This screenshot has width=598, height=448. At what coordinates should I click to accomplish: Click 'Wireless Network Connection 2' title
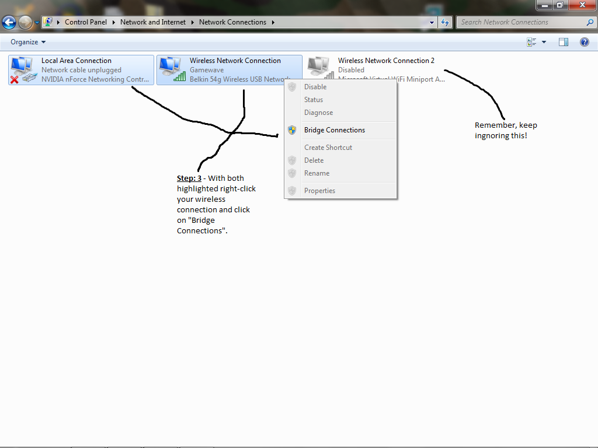coord(386,61)
